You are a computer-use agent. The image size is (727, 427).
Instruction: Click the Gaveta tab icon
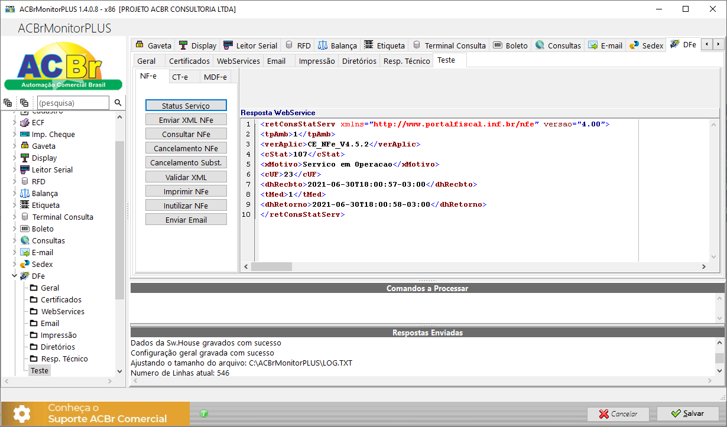pyautogui.click(x=140, y=45)
